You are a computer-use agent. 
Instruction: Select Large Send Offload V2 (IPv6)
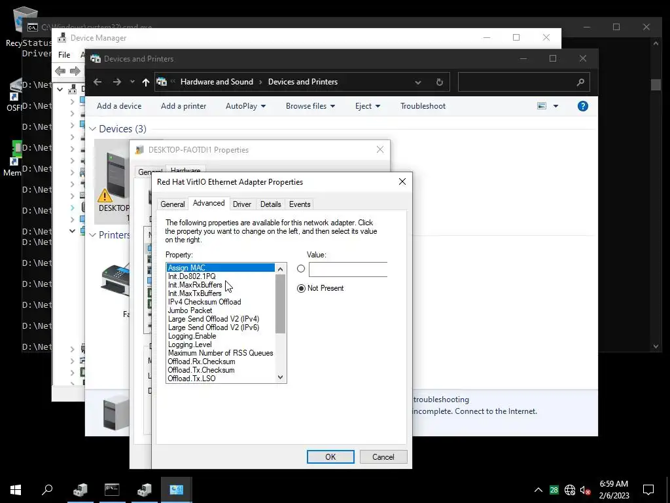point(213,327)
